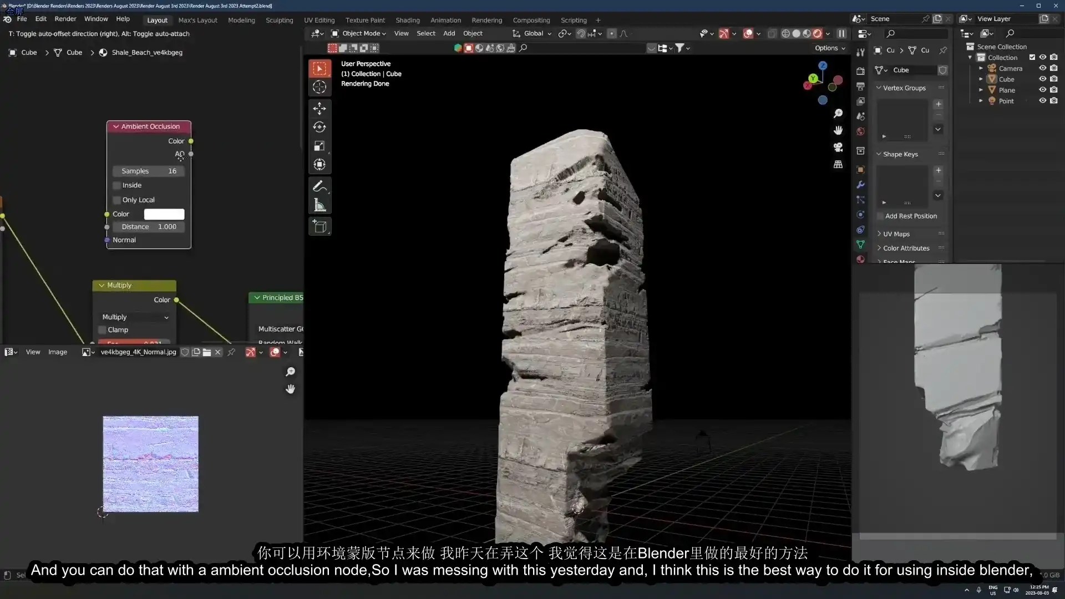Click the Color swatch in the Ambient Occlusion node
This screenshot has width=1065, height=599.
coord(164,214)
